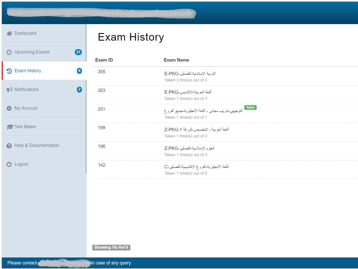
Task: Open My Account settings
Action: (x=44, y=108)
